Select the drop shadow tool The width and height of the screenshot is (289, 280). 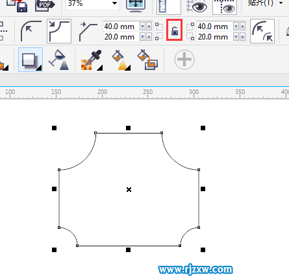(31, 60)
